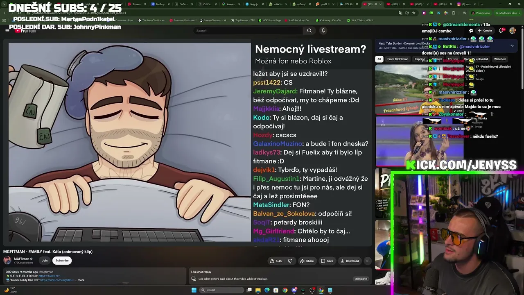The image size is (524, 295).
Task: Go to YouTube Premium home logo
Action: (x=25, y=31)
